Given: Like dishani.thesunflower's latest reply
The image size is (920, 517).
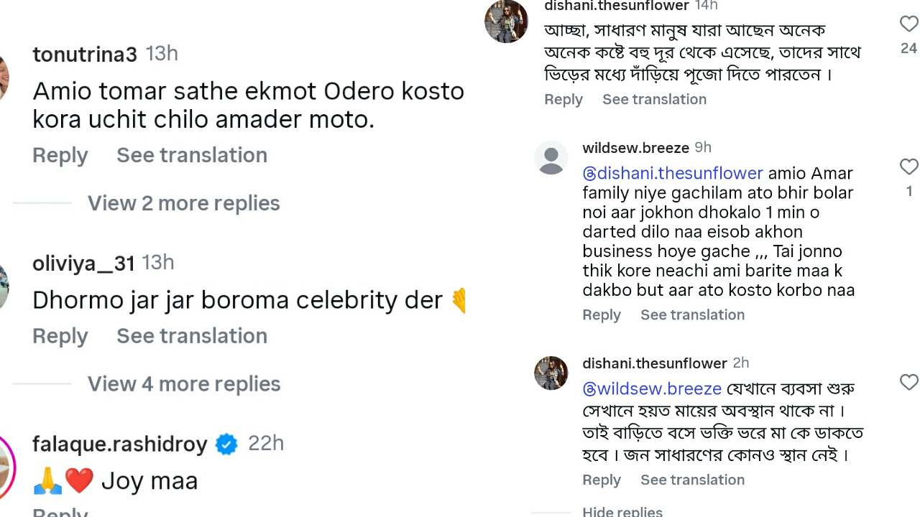Looking at the screenshot, I should [908, 383].
